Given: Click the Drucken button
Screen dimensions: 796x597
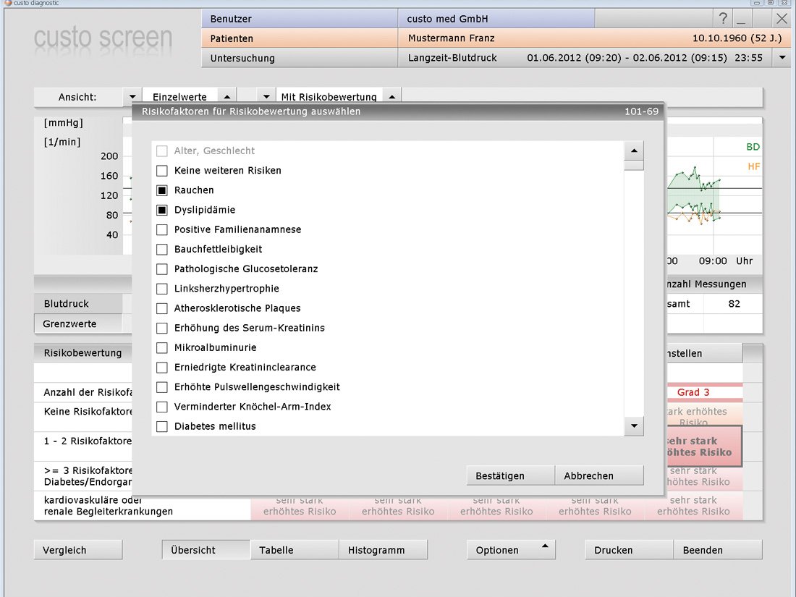Looking at the screenshot, I should [629, 550].
